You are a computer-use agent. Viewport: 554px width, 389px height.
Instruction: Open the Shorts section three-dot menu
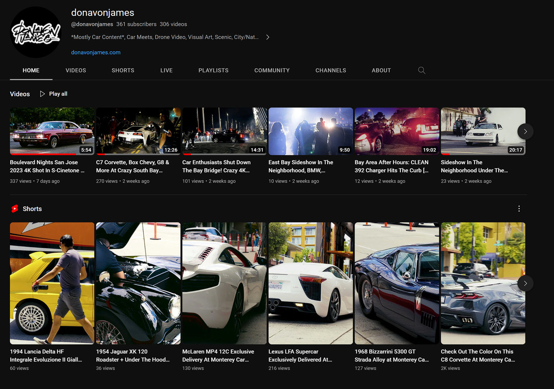point(519,209)
